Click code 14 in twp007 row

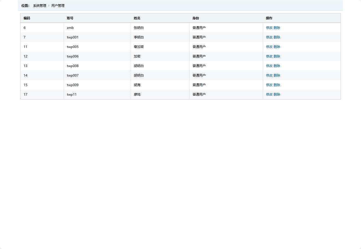[x=25, y=75]
